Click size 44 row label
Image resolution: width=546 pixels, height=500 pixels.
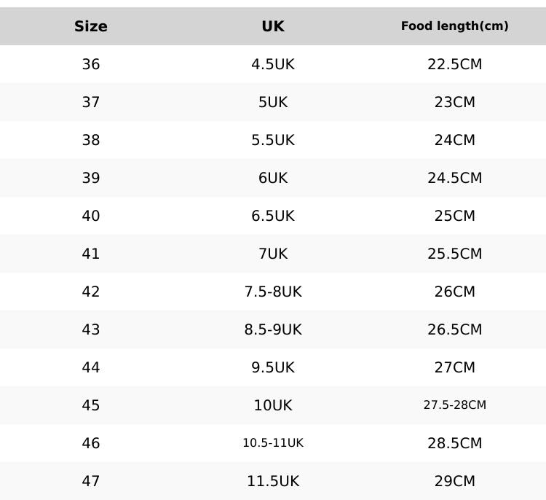point(91,367)
